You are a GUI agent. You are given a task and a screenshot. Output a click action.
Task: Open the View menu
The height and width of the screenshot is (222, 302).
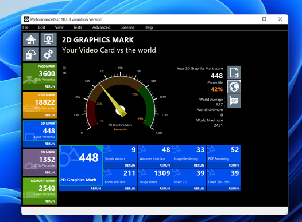click(x=59, y=27)
